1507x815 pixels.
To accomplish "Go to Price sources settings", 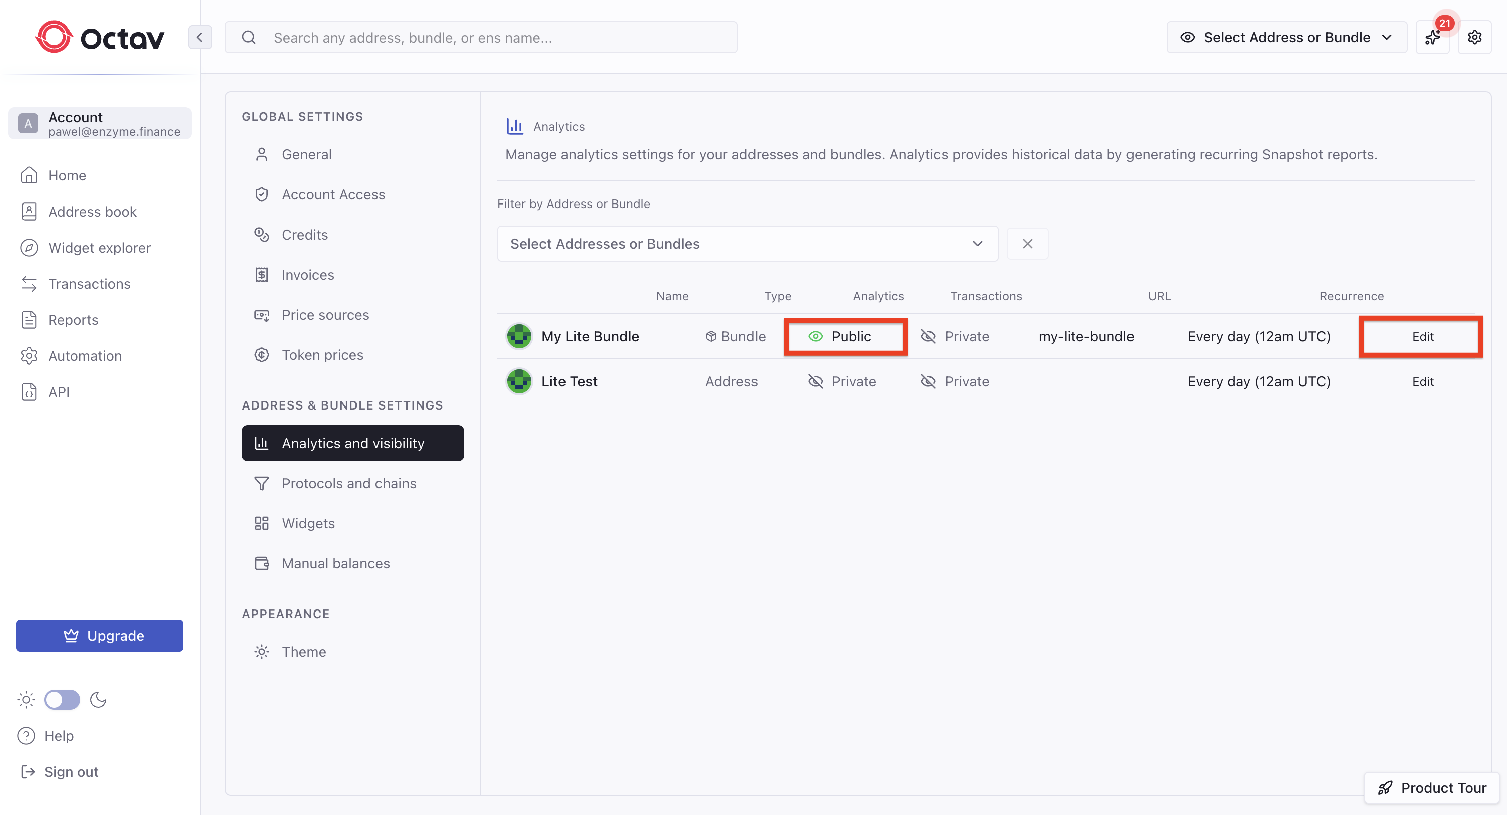I will point(325,315).
